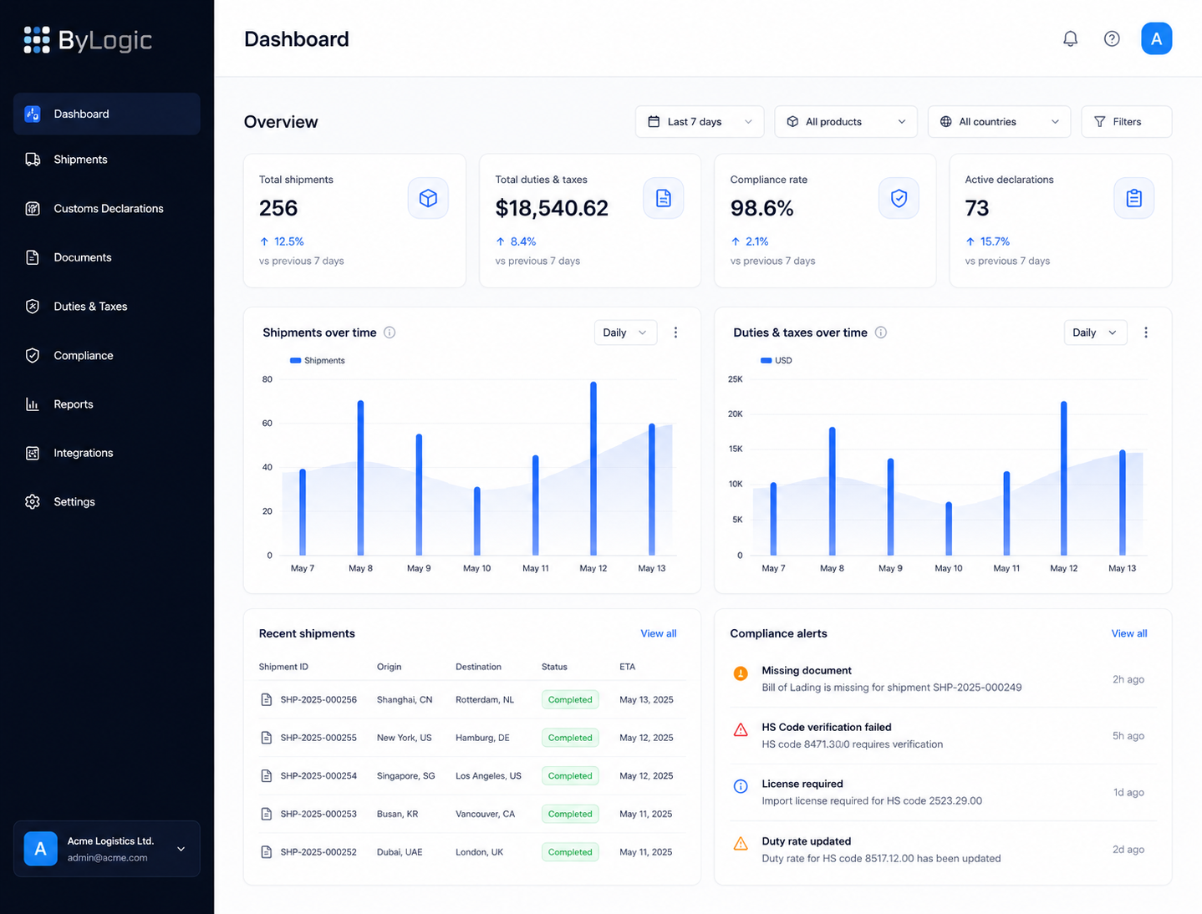
Task: Open Customs Declarations in the sidebar
Action: point(107,209)
